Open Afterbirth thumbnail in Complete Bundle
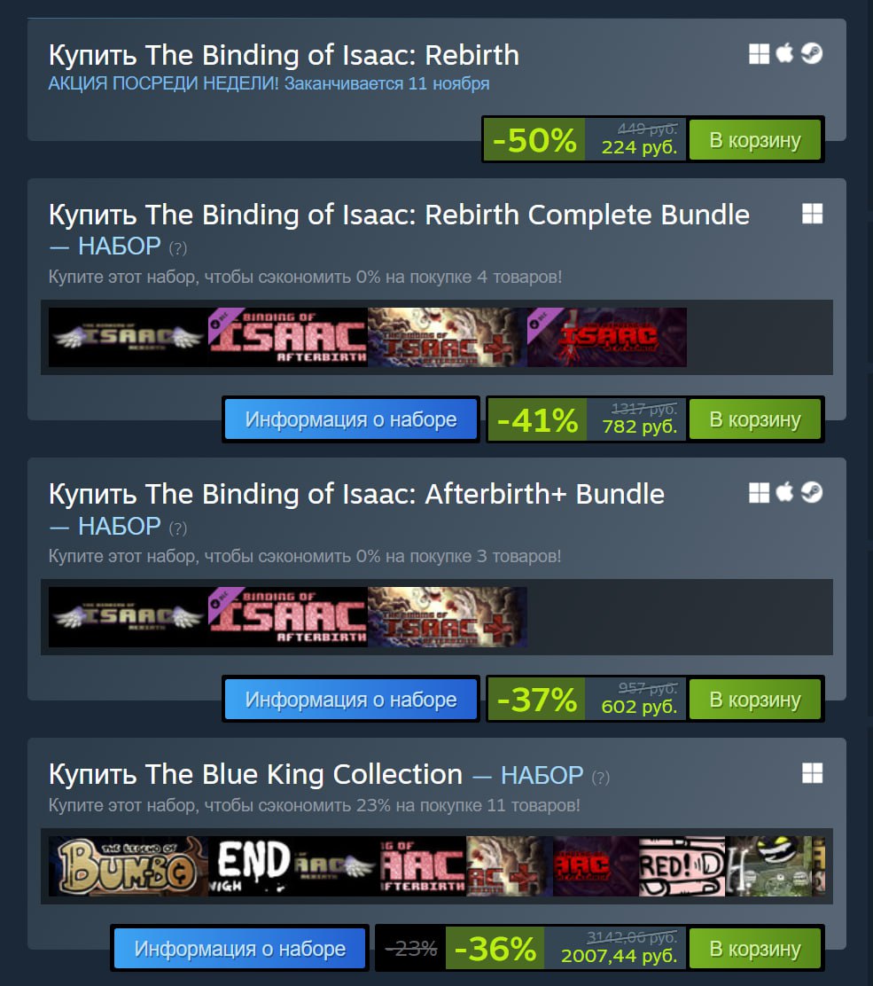The height and width of the screenshot is (986, 873). click(288, 337)
